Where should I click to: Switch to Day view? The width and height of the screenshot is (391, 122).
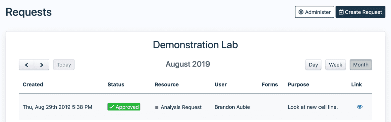click(x=313, y=65)
